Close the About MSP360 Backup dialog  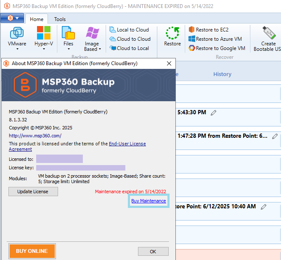coord(169,63)
